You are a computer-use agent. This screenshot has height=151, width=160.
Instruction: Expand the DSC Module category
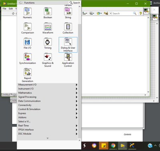pyautogui.click(x=48, y=134)
